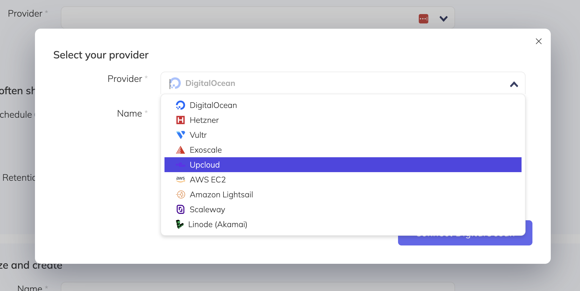Select the Linode (Akamai) icon
580x291 pixels.
(x=180, y=224)
